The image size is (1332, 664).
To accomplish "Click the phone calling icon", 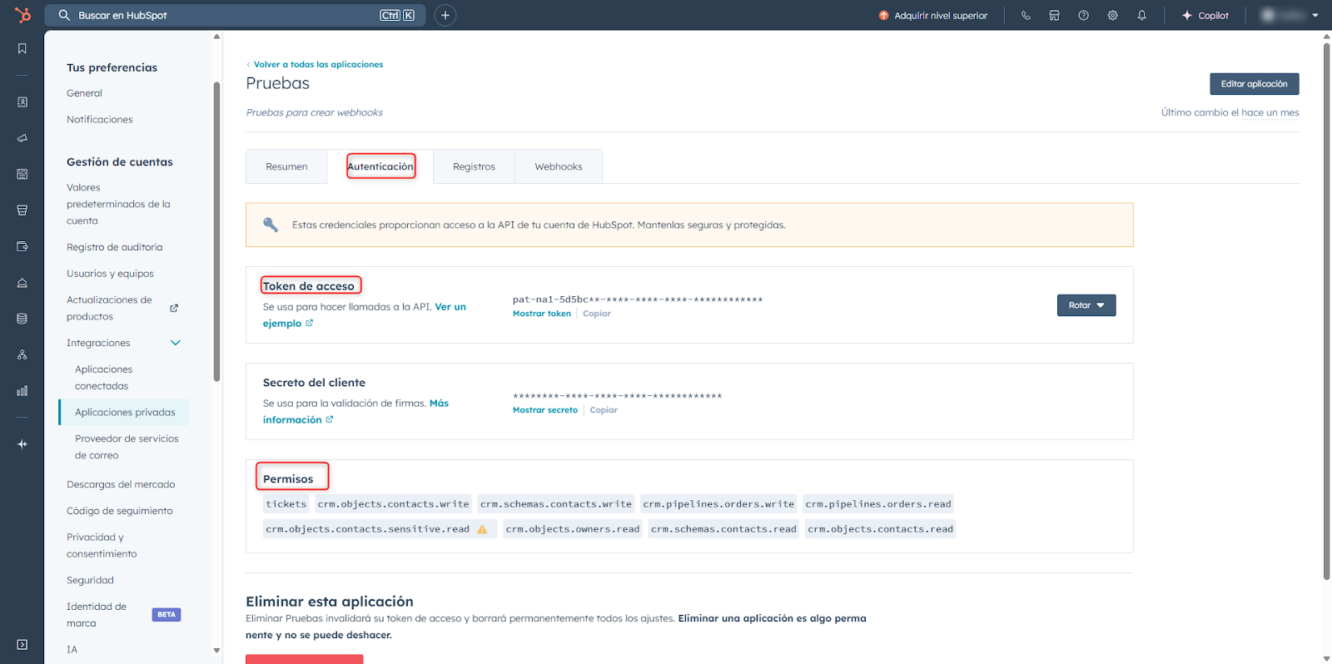I will pyautogui.click(x=1026, y=15).
